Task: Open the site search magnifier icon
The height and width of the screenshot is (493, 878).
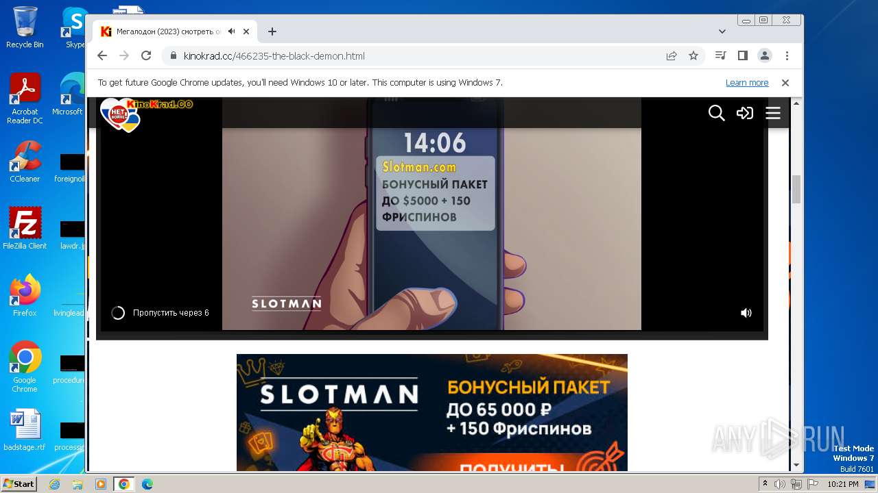Action: coord(717,113)
